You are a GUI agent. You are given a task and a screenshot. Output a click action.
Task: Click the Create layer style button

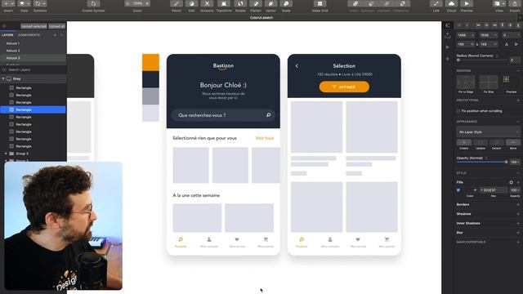click(464, 143)
